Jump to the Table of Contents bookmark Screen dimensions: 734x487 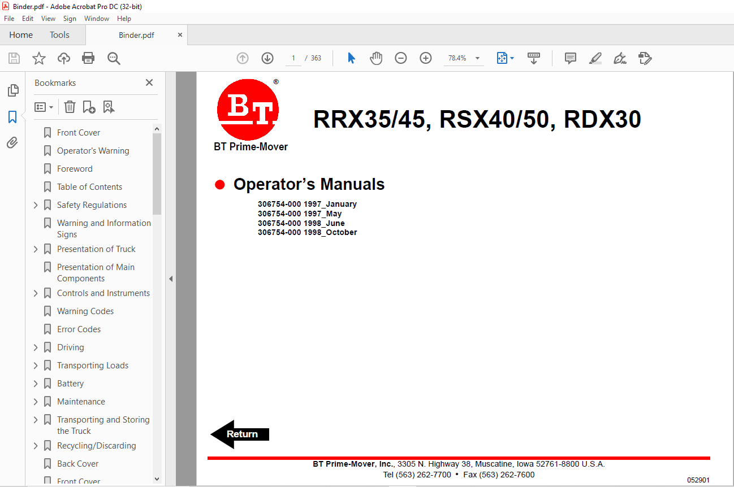coord(89,187)
